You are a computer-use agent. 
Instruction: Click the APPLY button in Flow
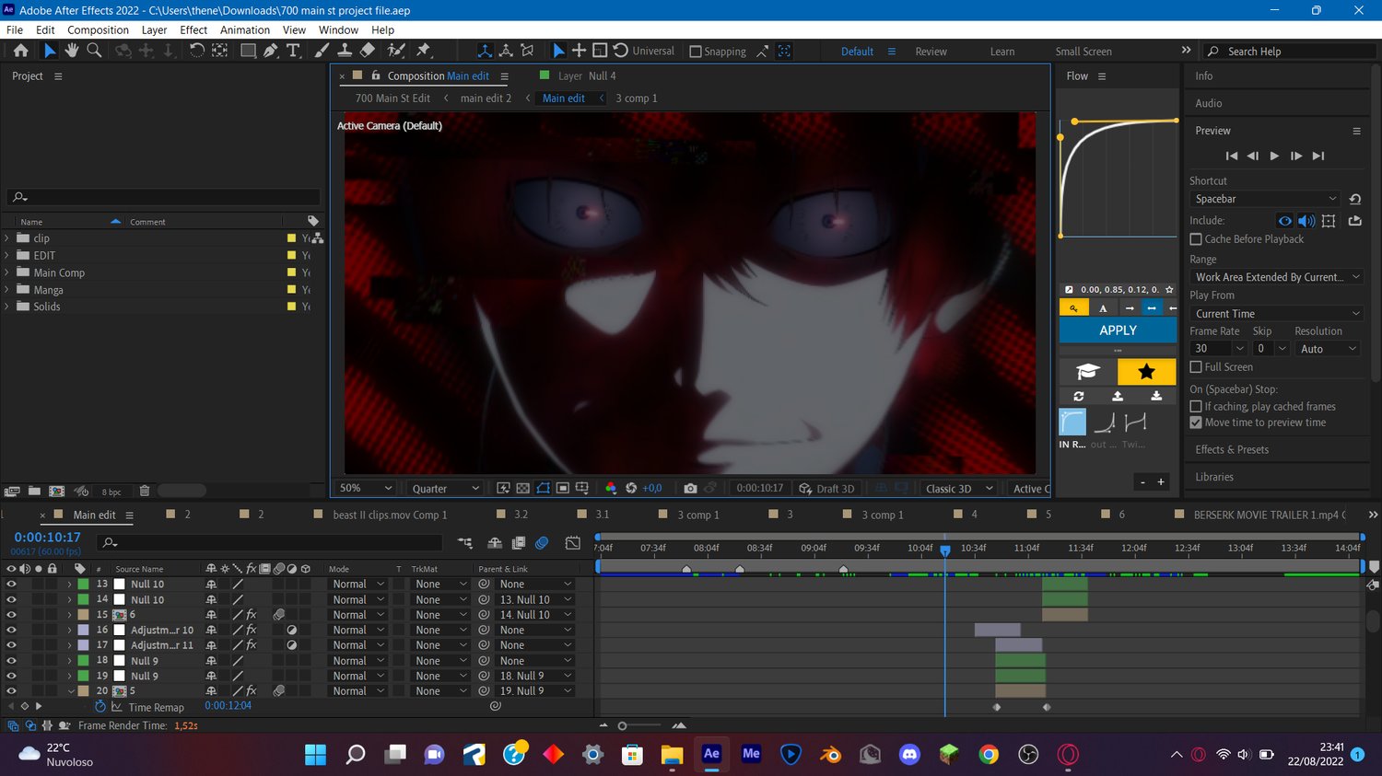point(1118,330)
